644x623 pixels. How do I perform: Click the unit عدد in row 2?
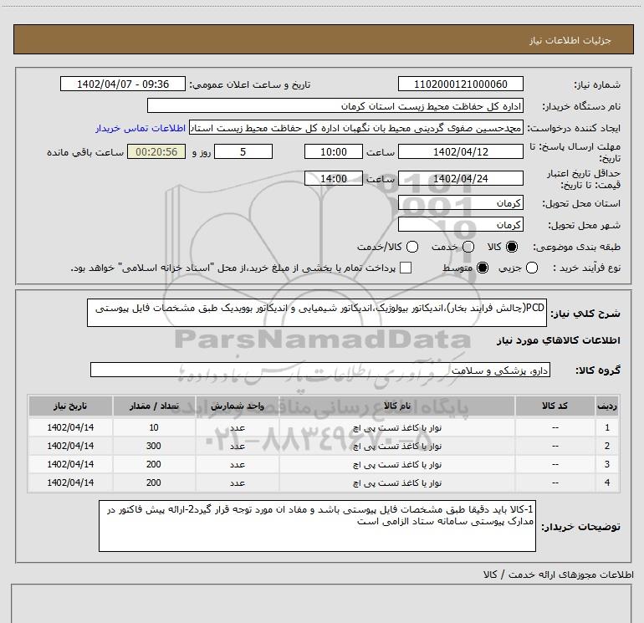point(238,447)
